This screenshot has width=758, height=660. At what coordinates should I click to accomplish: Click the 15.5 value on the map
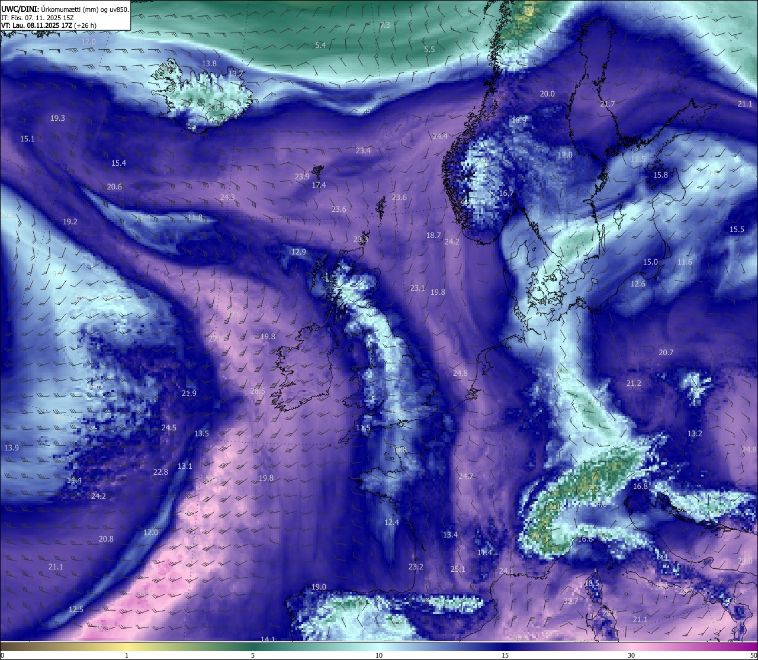point(737,230)
